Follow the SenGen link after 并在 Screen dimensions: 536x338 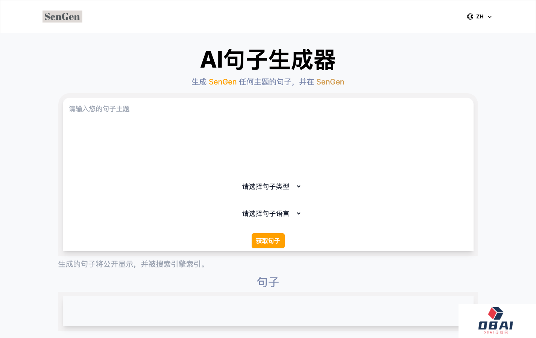pos(330,82)
